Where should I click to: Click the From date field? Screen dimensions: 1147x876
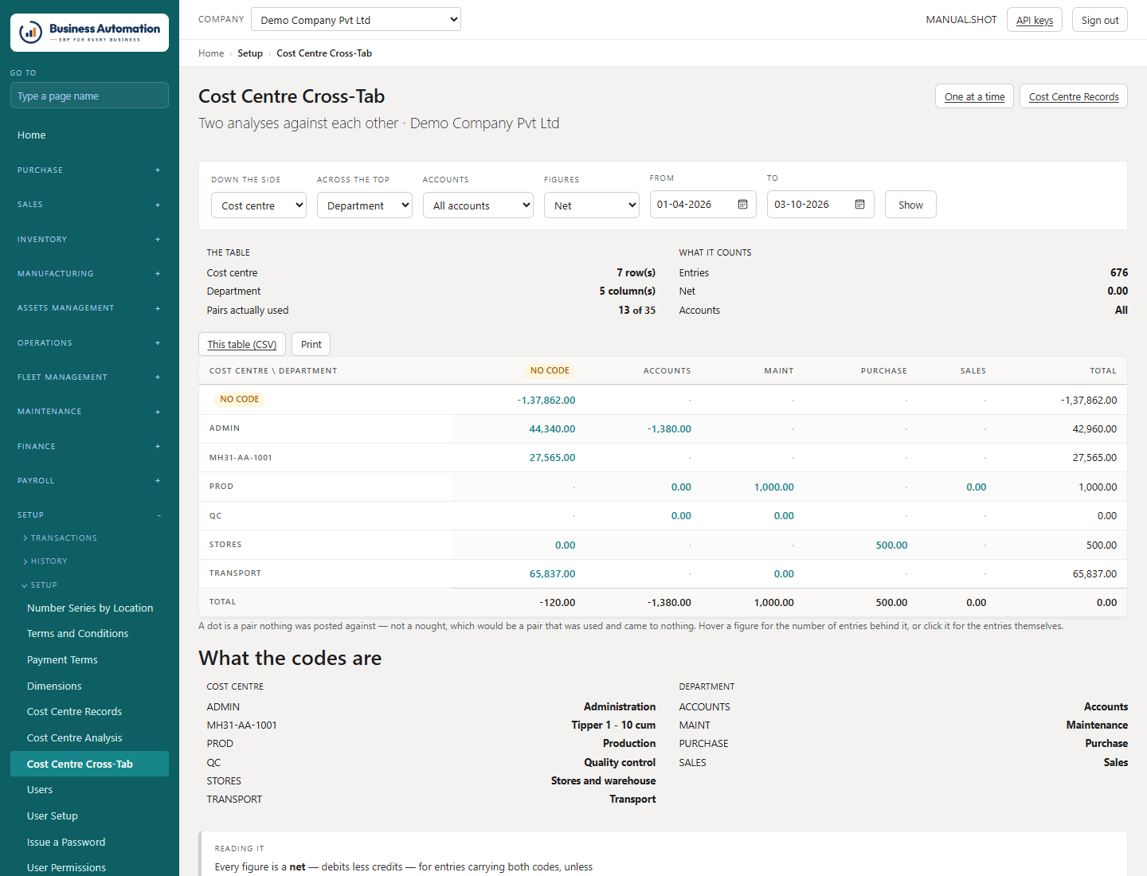click(x=703, y=205)
